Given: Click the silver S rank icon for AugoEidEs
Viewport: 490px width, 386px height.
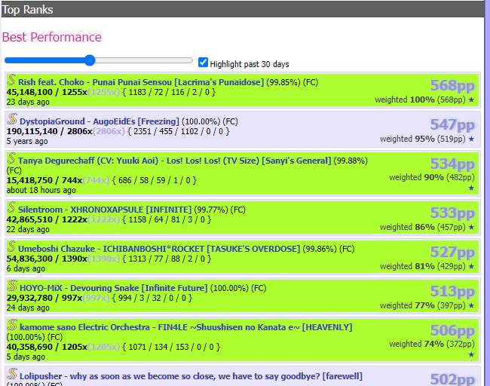Looking at the screenshot, I should (12, 119).
